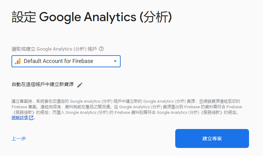Click the 設定 Google Analytics (分析) heading
263x156 pixels.
92,17
